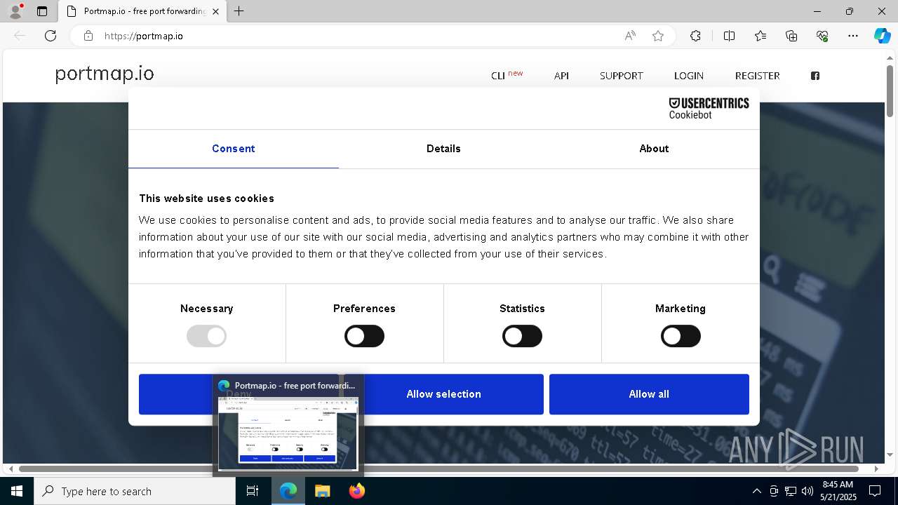Go to the REGISTER page

coord(758,76)
